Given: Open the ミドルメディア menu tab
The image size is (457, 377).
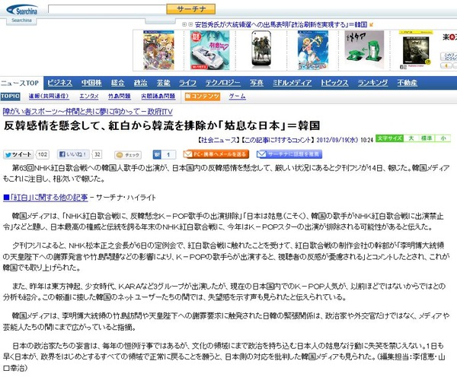Looking at the screenshot, I should 292,83.
